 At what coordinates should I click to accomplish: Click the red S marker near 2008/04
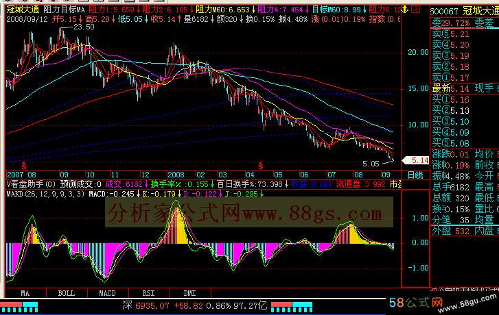pos(261,166)
